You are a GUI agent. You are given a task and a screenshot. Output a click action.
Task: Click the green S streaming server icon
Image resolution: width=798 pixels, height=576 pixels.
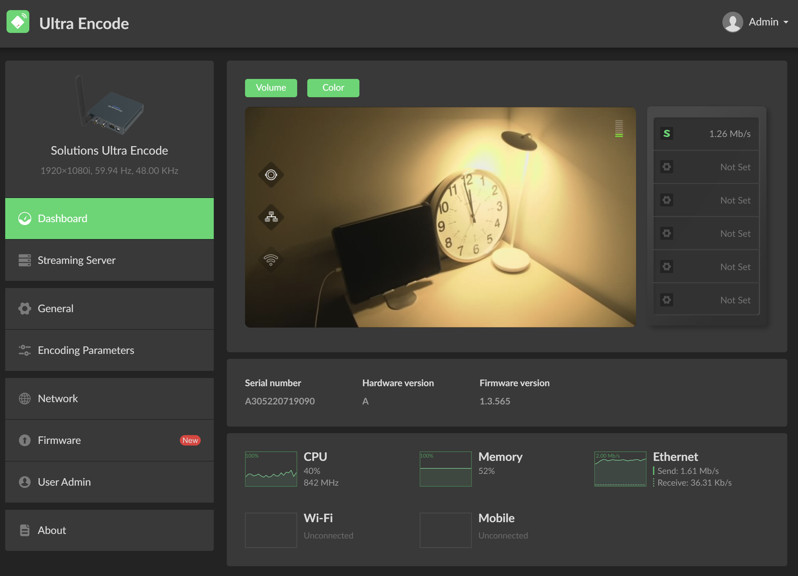(x=666, y=134)
